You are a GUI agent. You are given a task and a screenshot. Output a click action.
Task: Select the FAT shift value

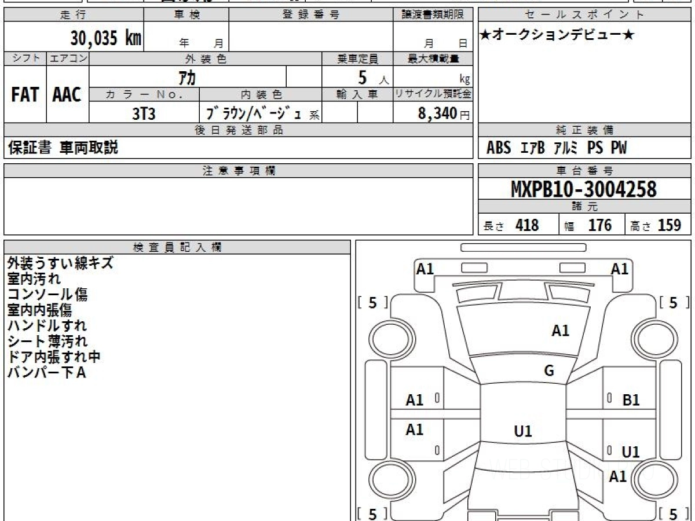tap(25, 95)
